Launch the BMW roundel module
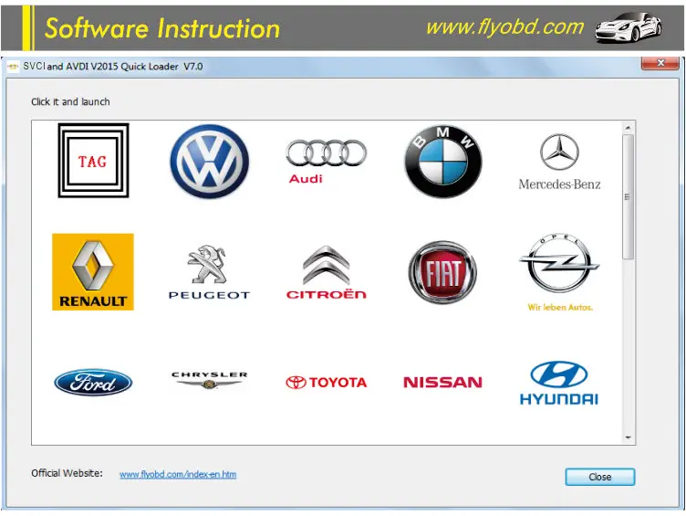This screenshot has height=516, width=686. point(442,161)
